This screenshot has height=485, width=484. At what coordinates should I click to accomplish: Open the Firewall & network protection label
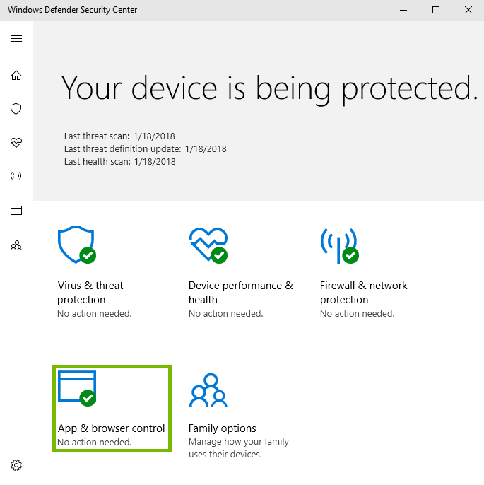[363, 292]
